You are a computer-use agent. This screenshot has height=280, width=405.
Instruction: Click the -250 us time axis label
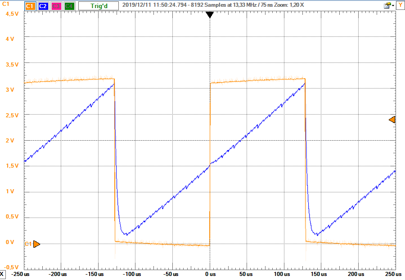[x=20, y=274]
